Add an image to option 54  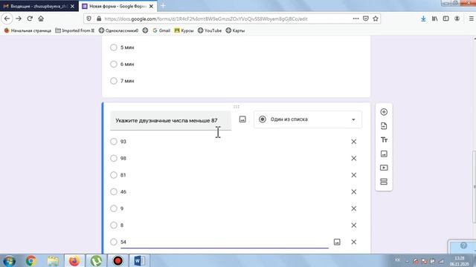click(x=337, y=242)
